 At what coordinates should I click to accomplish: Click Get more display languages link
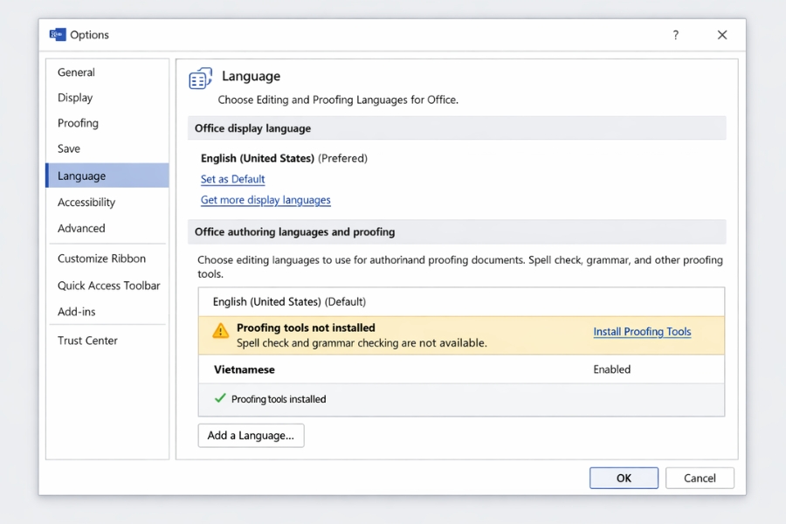coord(265,200)
